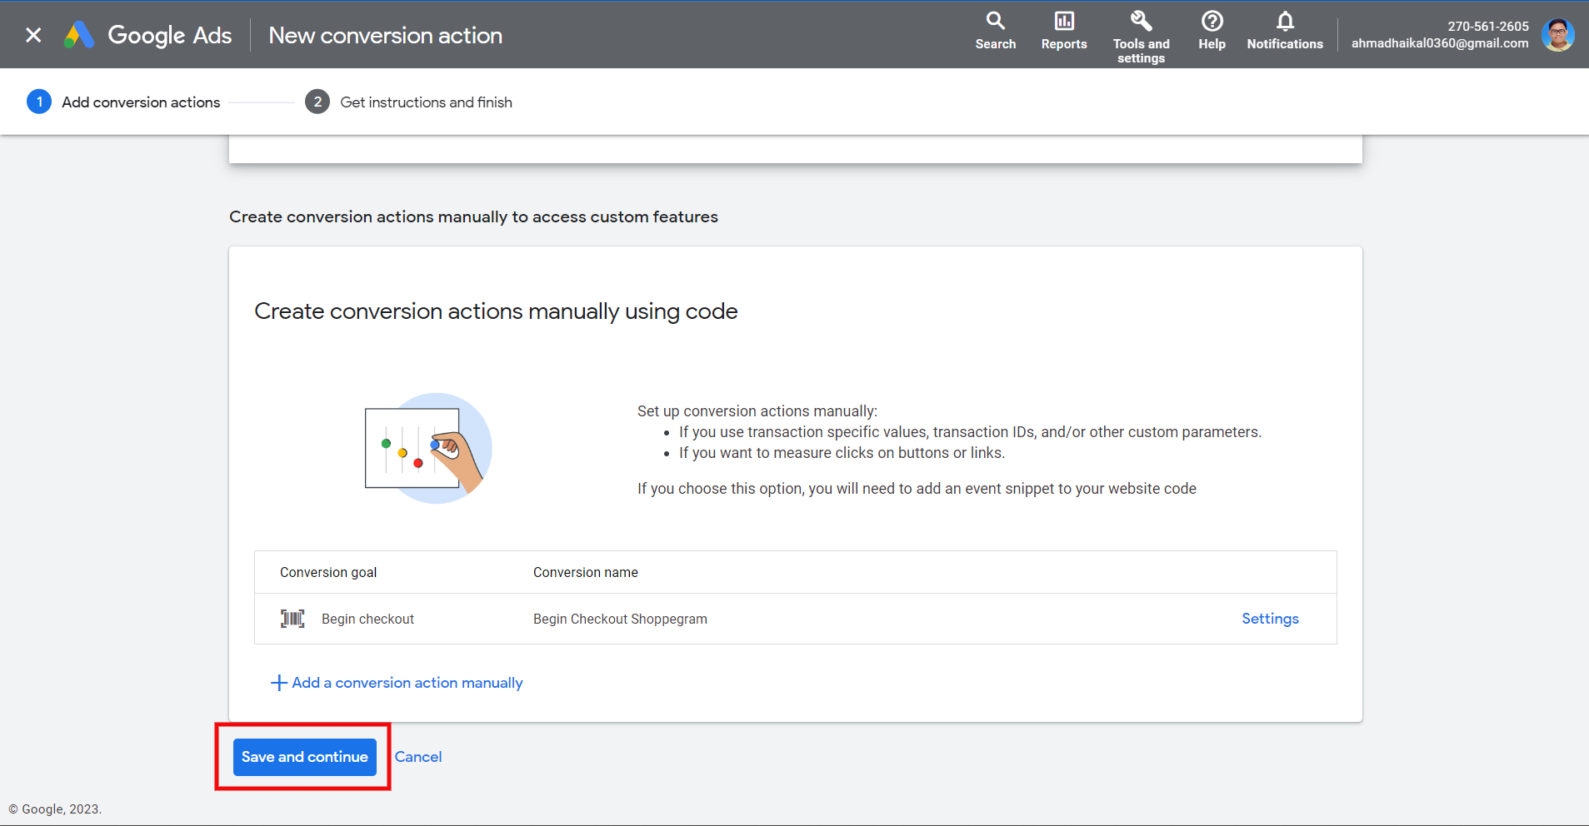Click the Begin checkout barcode icon
This screenshot has height=826, width=1589.
(x=292, y=619)
